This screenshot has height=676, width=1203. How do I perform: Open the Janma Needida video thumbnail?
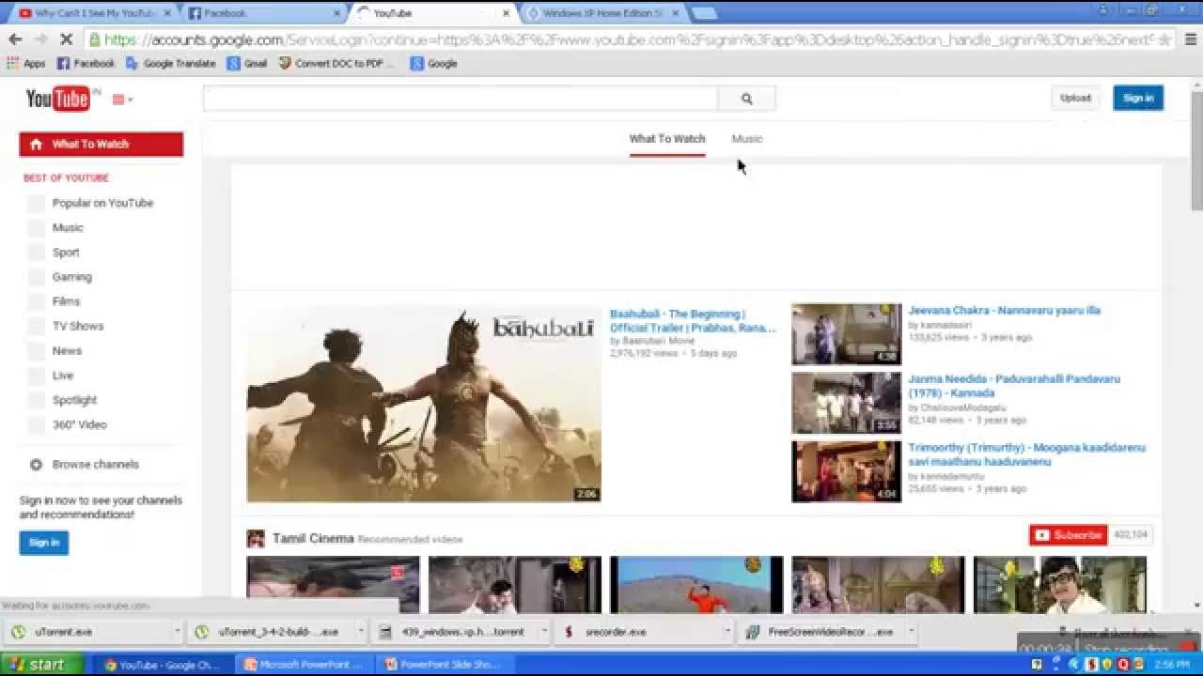(846, 403)
